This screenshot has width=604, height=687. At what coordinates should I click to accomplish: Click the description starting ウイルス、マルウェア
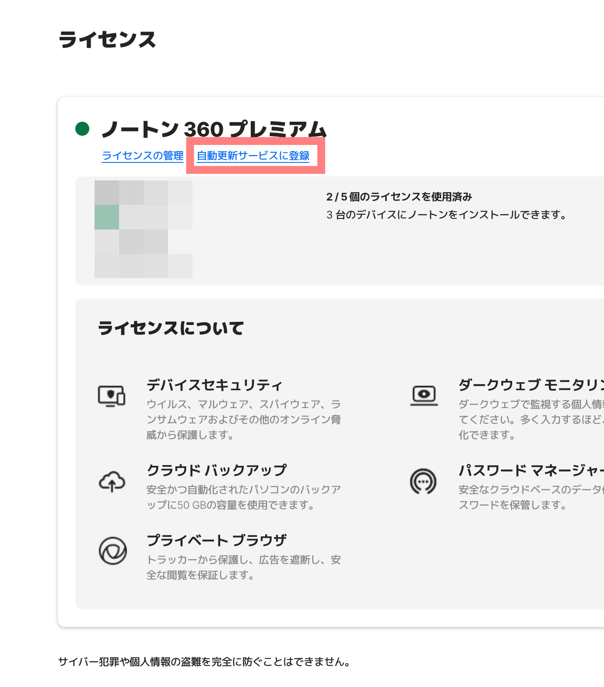click(244, 419)
